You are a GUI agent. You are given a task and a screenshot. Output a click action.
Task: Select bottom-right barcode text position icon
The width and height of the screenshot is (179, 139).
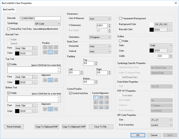coord(56,52)
